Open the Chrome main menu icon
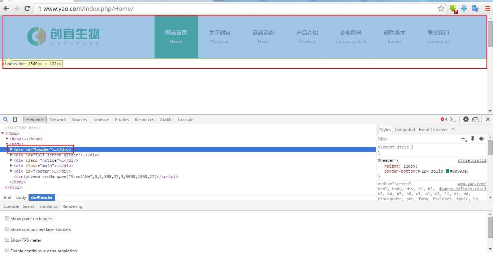The height and width of the screenshot is (254, 493). [488, 9]
